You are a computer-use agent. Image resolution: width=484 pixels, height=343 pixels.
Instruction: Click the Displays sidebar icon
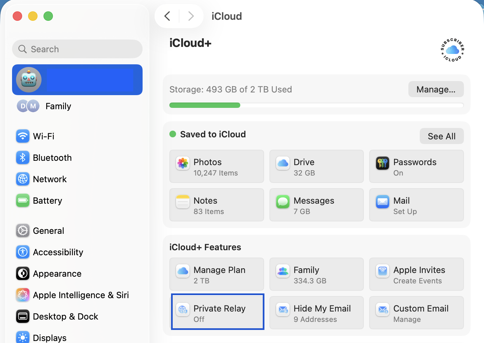click(x=23, y=337)
